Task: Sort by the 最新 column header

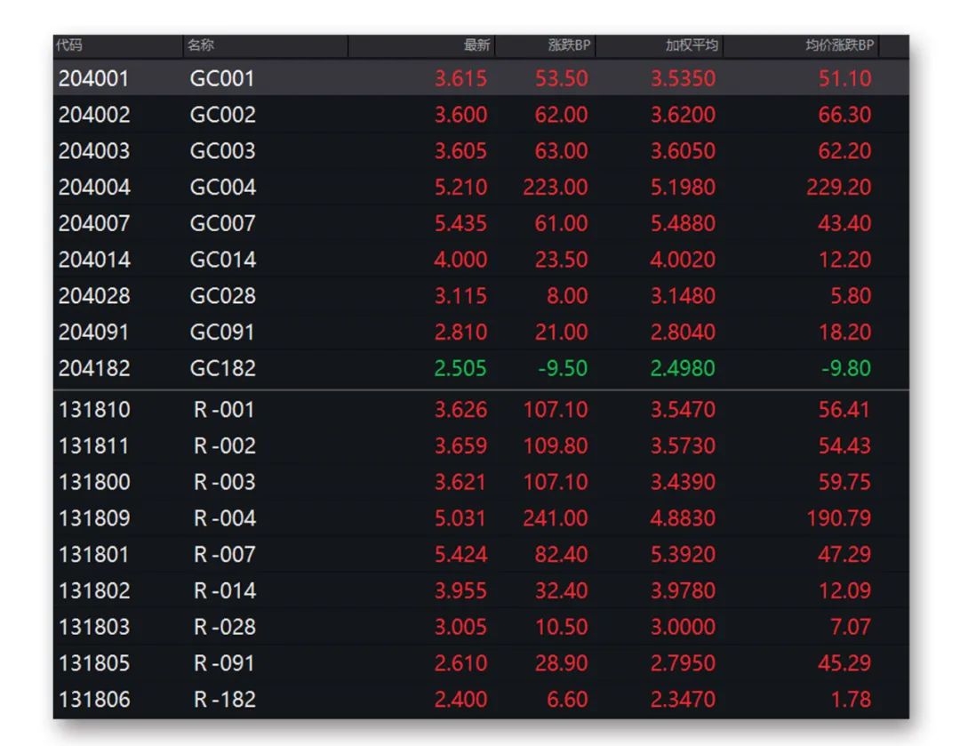Action: [x=477, y=45]
